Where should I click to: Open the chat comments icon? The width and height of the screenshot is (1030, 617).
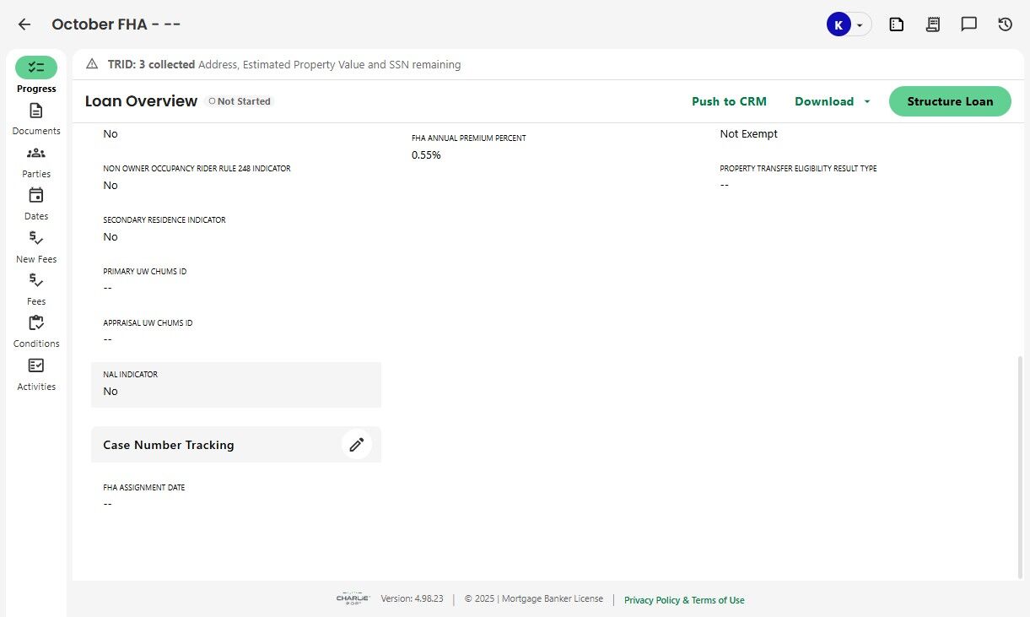pos(969,24)
